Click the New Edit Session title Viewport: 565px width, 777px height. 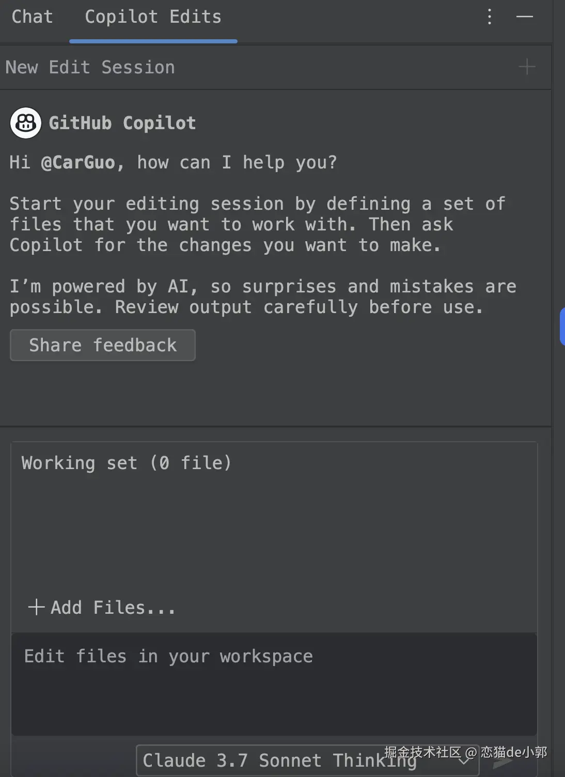[90, 68]
